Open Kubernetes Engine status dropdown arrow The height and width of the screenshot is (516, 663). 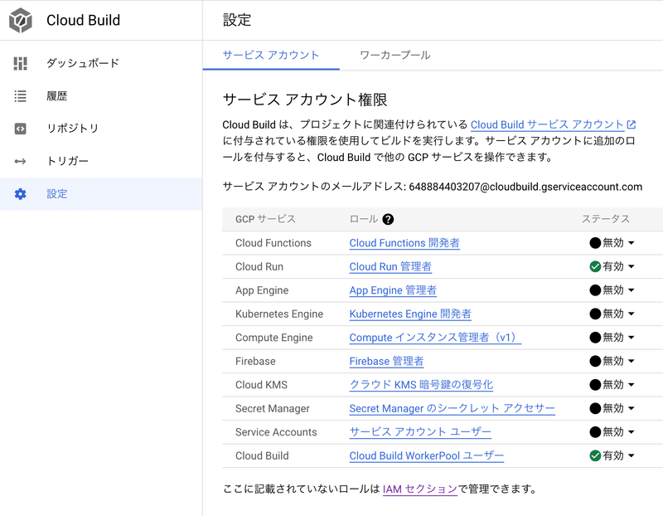[x=632, y=314]
